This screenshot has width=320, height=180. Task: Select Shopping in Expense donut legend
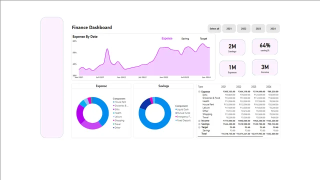click(118, 120)
